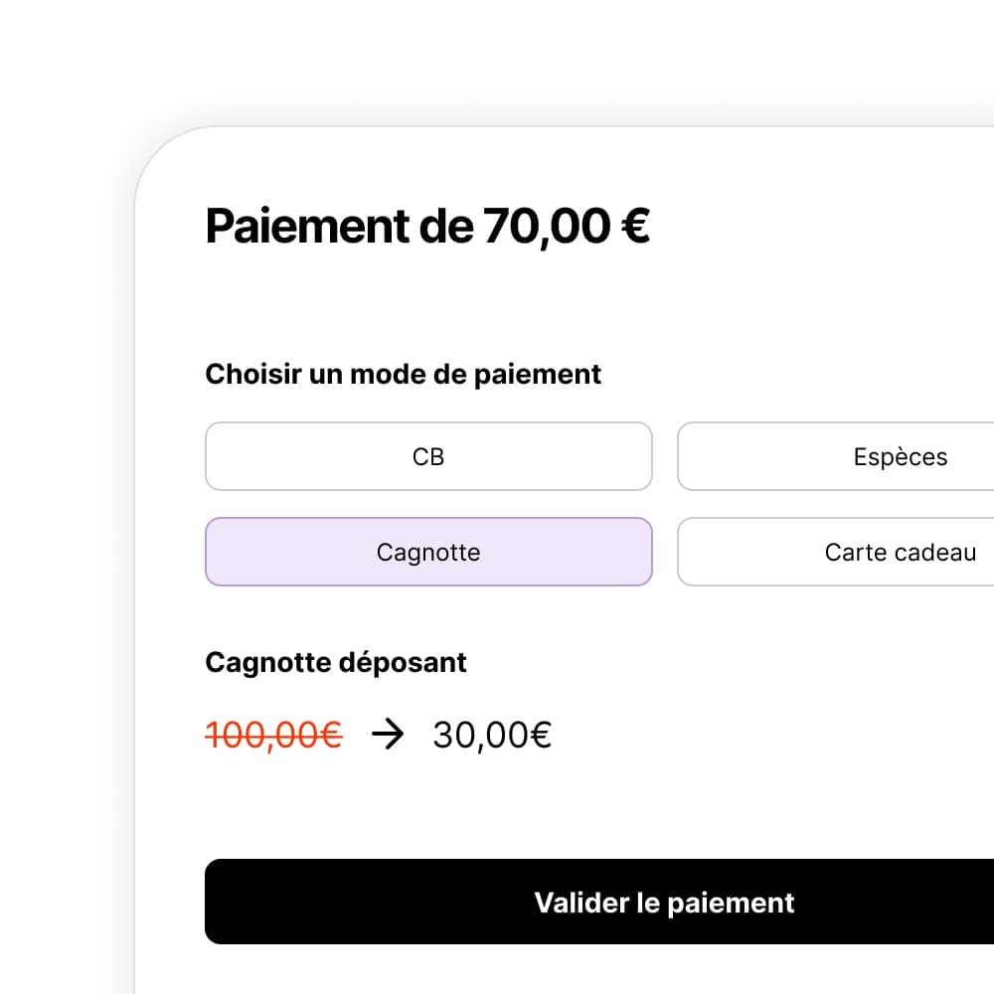This screenshot has height=994, width=994.
Task: Click the highlighted Cagnotte option
Action: [x=428, y=552]
